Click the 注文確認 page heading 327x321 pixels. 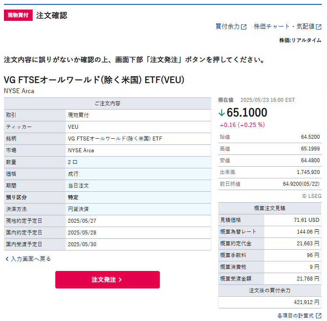(x=52, y=15)
